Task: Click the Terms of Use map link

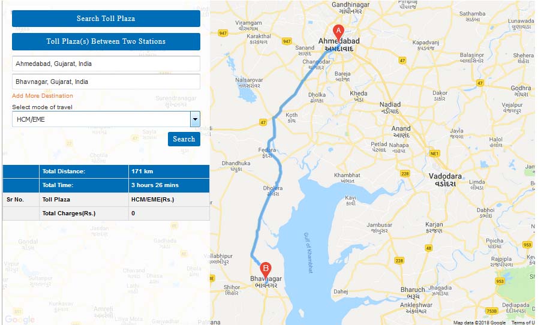Action: pos(523,322)
